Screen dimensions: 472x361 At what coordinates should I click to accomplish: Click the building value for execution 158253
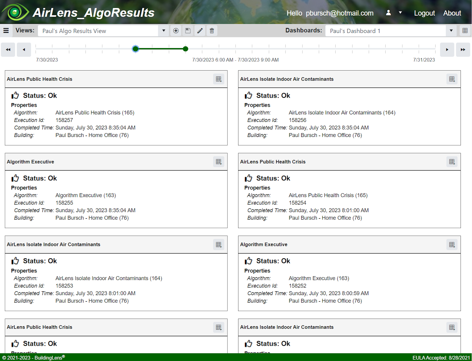92,301
